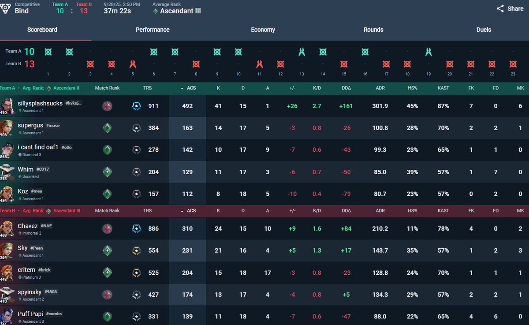Viewport: 529px width, 325px height.
Task: Go to the Duels tab
Action: 484,30
